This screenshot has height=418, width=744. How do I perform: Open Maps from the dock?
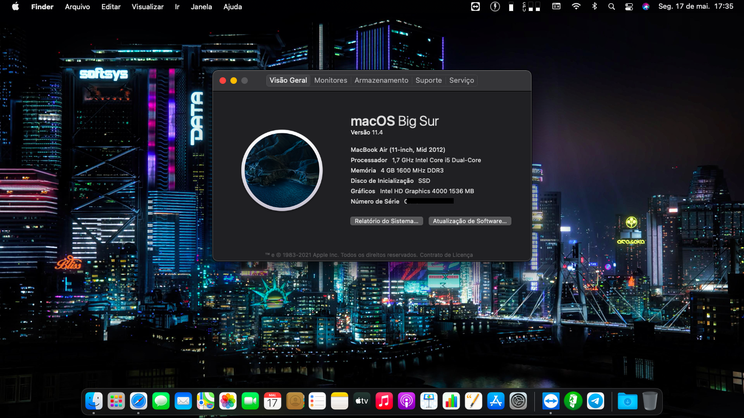(205, 401)
